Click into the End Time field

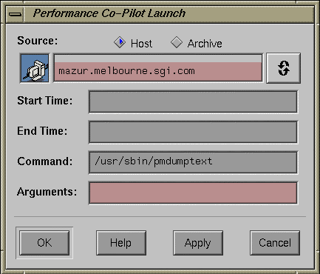(x=193, y=133)
